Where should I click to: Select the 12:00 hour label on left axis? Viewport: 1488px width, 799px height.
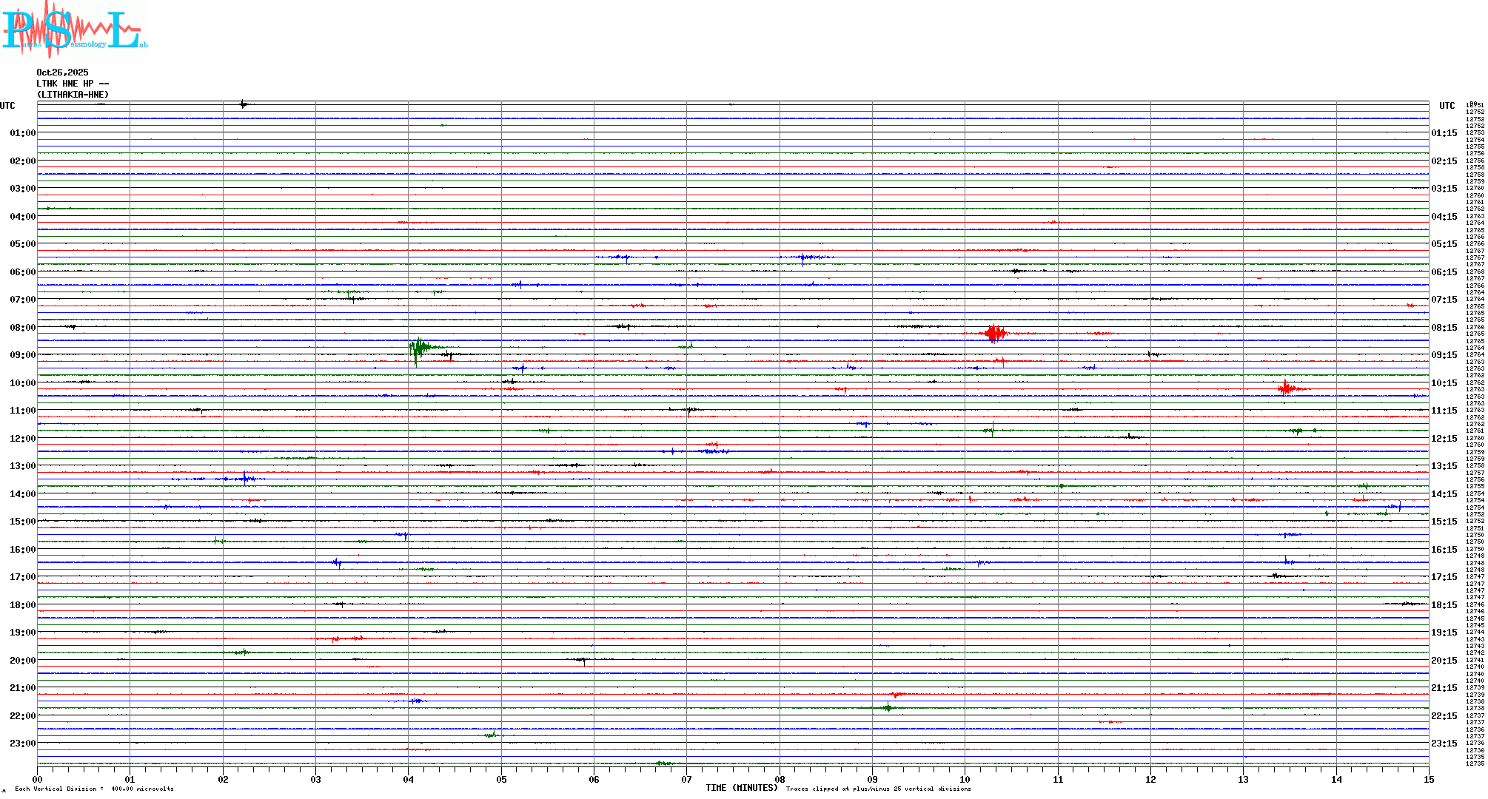pos(22,439)
